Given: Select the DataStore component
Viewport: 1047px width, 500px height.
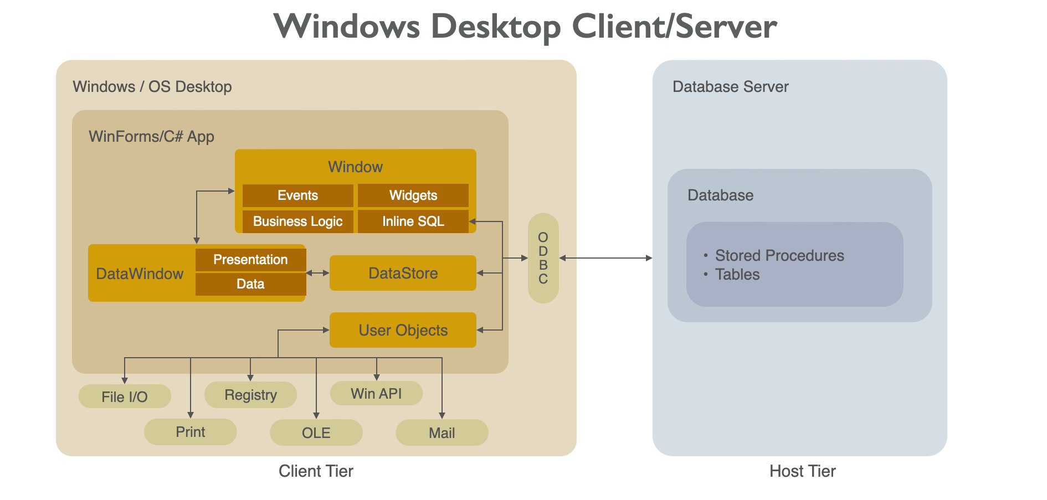Looking at the screenshot, I should pyautogui.click(x=403, y=273).
